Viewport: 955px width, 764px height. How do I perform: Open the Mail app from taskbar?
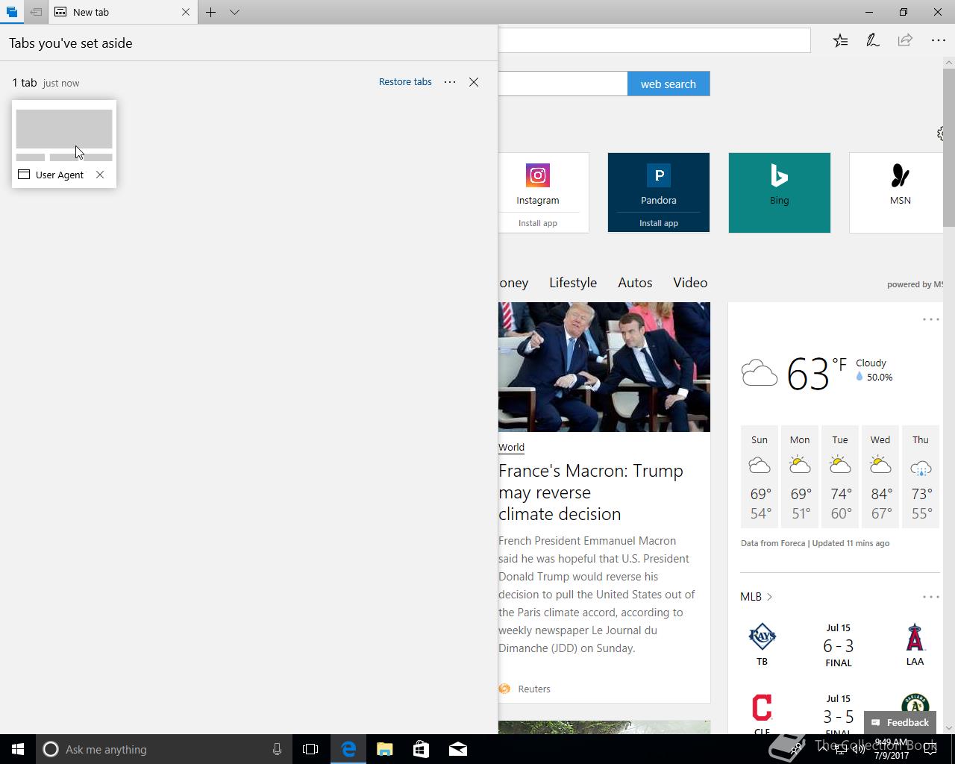tap(457, 749)
